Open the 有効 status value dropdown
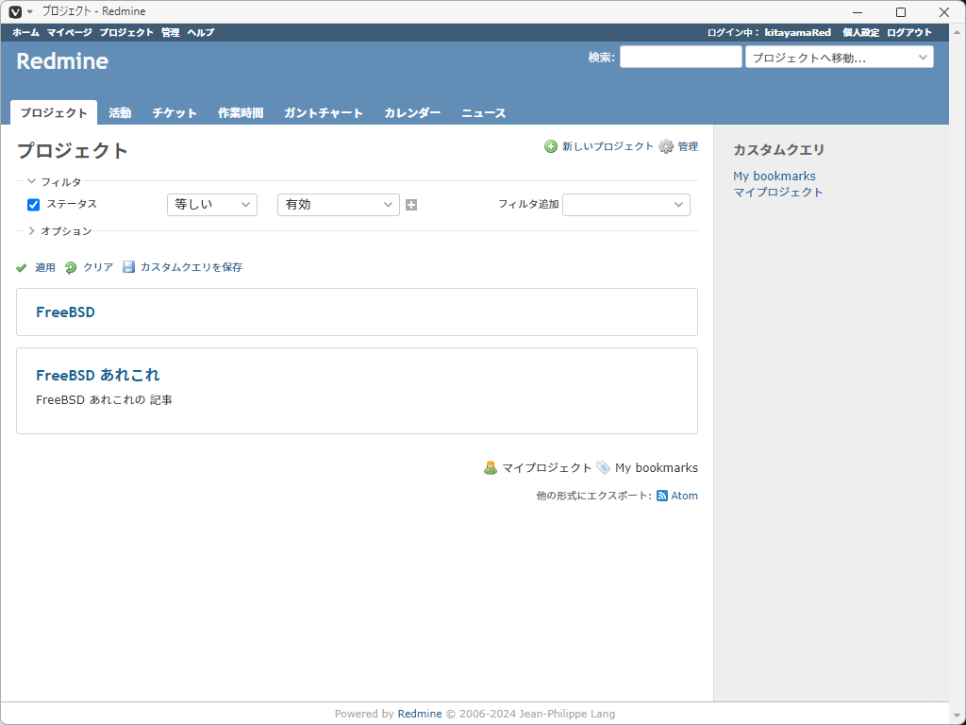 click(x=339, y=205)
